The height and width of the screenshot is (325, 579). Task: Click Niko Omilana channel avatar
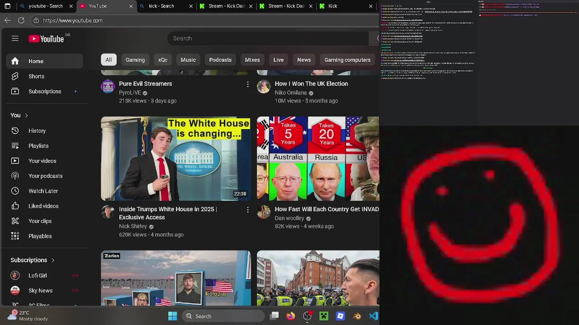pyautogui.click(x=263, y=86)
